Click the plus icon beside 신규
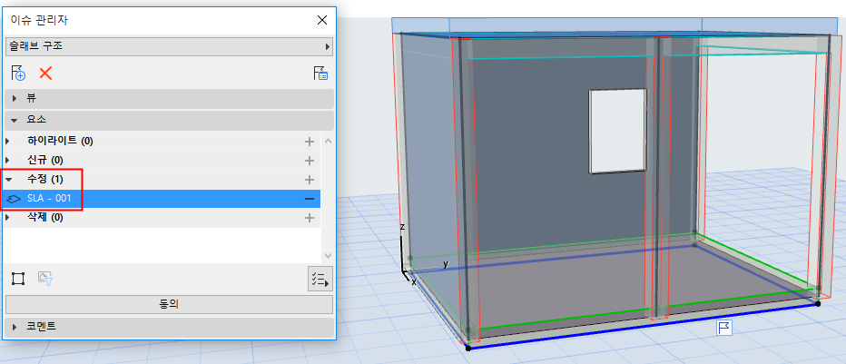Screen dimensions: 846x364 coord(310,161)
